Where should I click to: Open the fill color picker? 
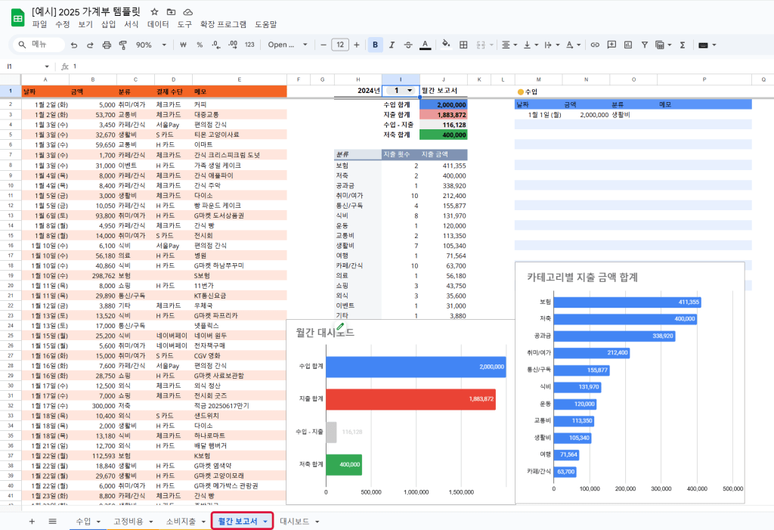[445, 45]
